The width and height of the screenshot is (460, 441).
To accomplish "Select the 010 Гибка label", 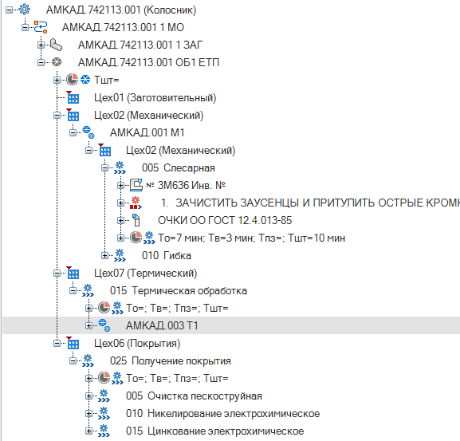I will coord(167,255).
